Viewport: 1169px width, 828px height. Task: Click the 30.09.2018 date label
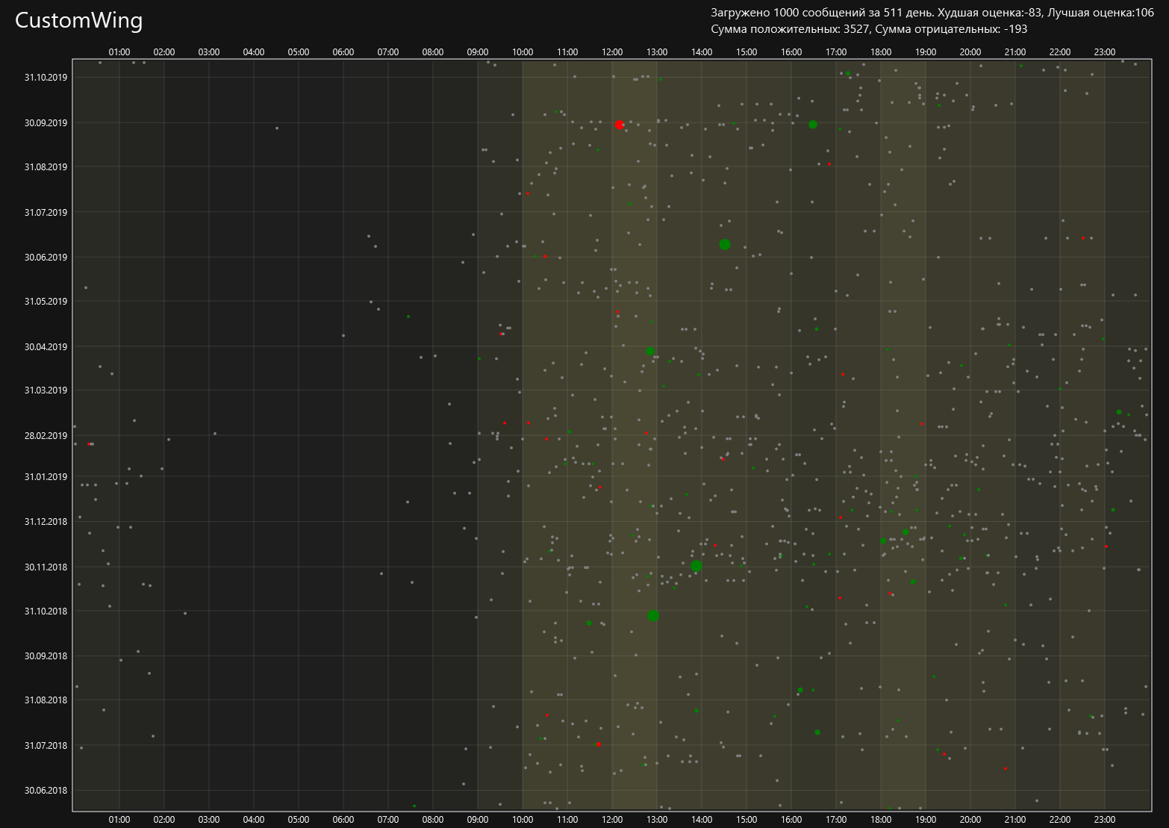pyautogui.click(x=46, y=656)
